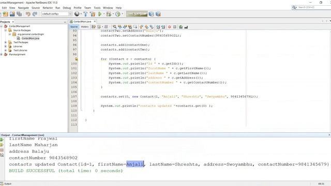Click the Clean and Build icon

93,14
